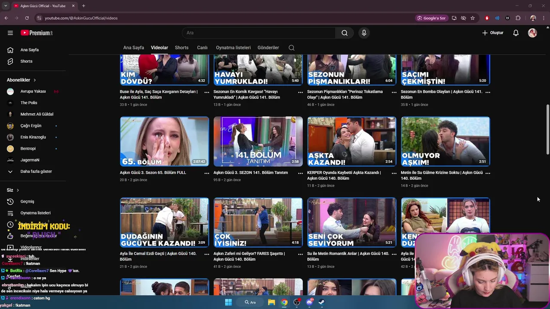Image resolution: width=550 pixels, height=309 pixels.
Task: Open options for Sezonun Pişmanlıkları video
Action: point(394,92)
